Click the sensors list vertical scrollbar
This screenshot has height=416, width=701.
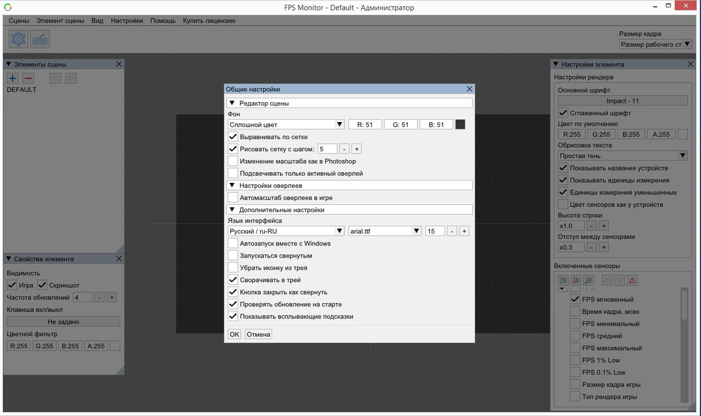684,345
